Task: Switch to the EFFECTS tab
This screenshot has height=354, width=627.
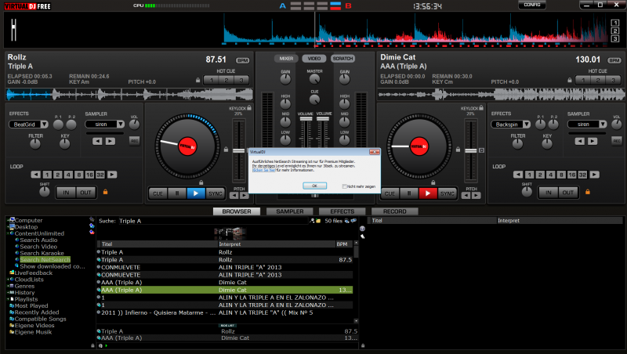Action: click(342, 211)
